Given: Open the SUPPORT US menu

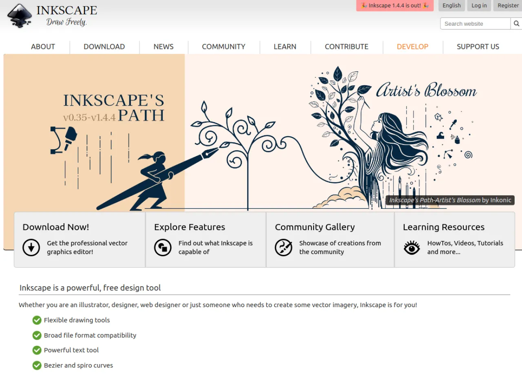Looking at the screenshot, I should (x=478, y=46).
